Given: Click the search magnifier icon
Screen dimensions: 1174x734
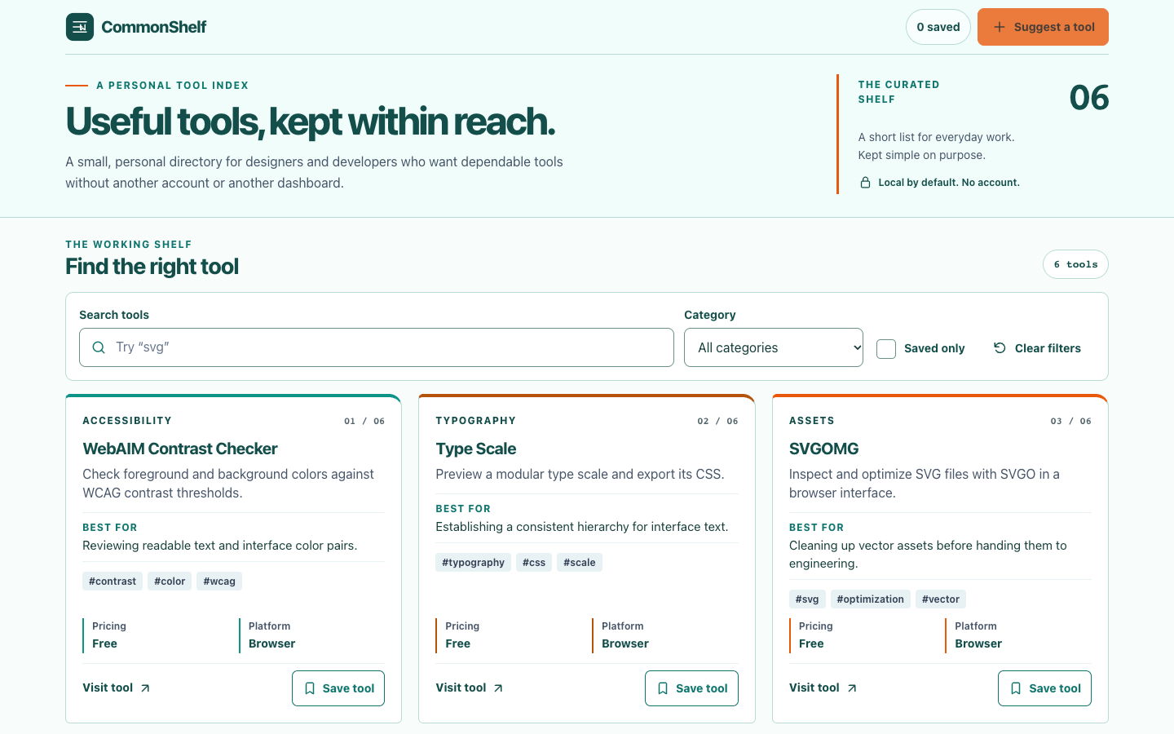Looking at the screenshot, I should click(99, 347).
